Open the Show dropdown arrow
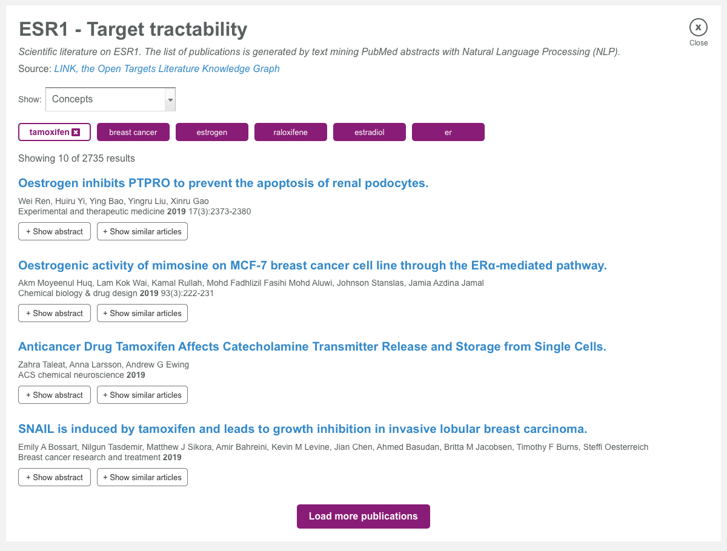Screen dimensions: 727x551 [x=170, y=99]
